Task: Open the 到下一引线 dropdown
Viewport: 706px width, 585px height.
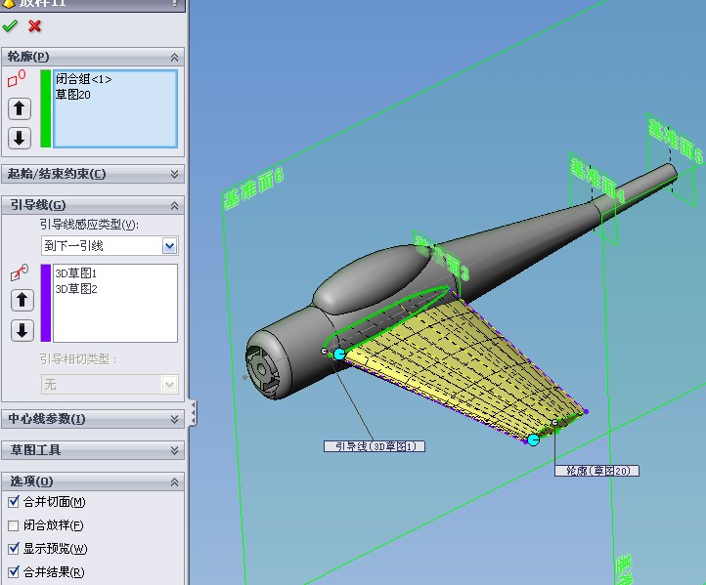Action: (169, 246)
